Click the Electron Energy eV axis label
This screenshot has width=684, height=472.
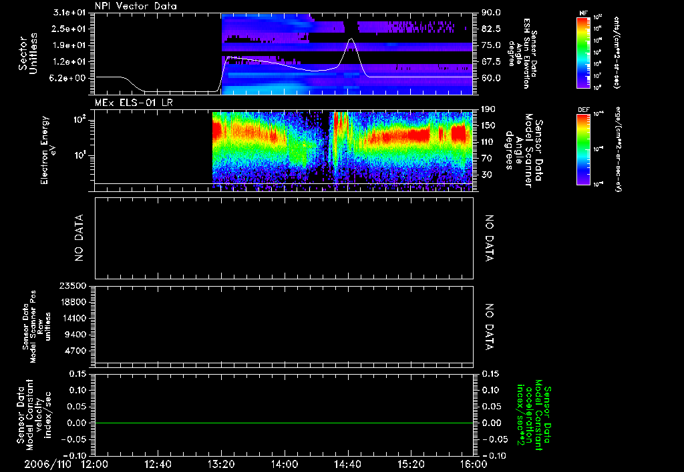pos(48,150)
